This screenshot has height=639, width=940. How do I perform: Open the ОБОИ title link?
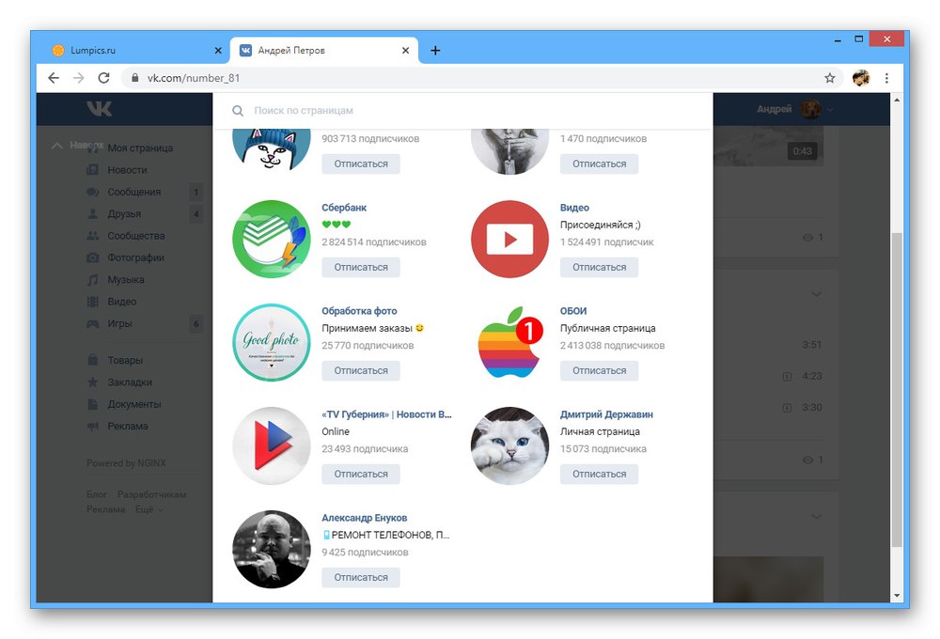573,311
